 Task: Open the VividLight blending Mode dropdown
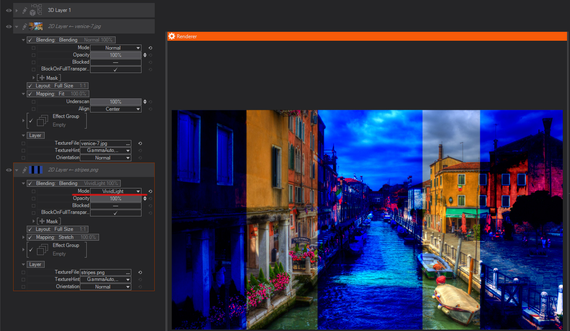click(116, 191)
